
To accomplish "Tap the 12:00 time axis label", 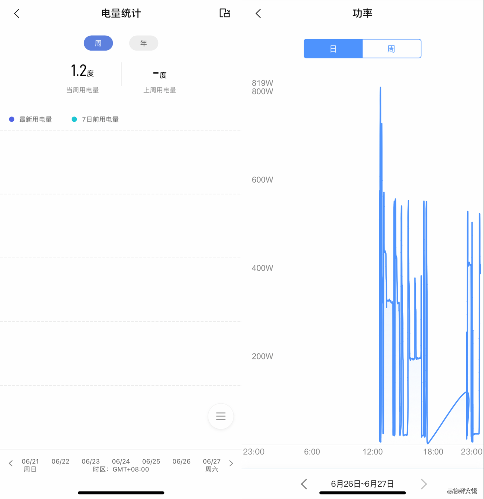I will pyautogui.click(x=372, y=452).
